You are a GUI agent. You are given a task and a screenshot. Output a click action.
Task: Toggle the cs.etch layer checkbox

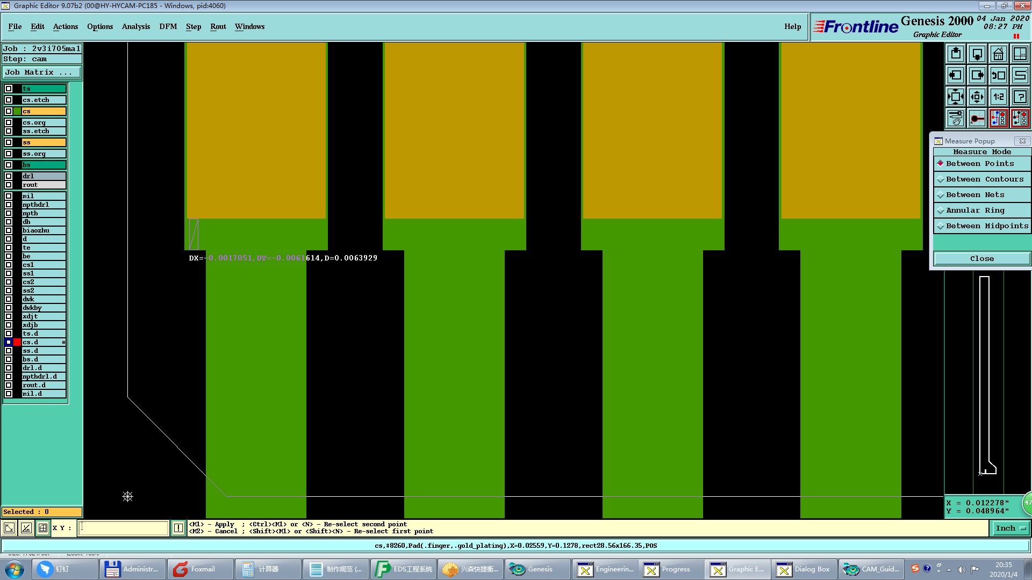pos(9,100)
